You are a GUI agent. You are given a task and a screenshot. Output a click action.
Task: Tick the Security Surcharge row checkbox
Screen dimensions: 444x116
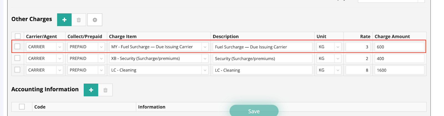17,58
